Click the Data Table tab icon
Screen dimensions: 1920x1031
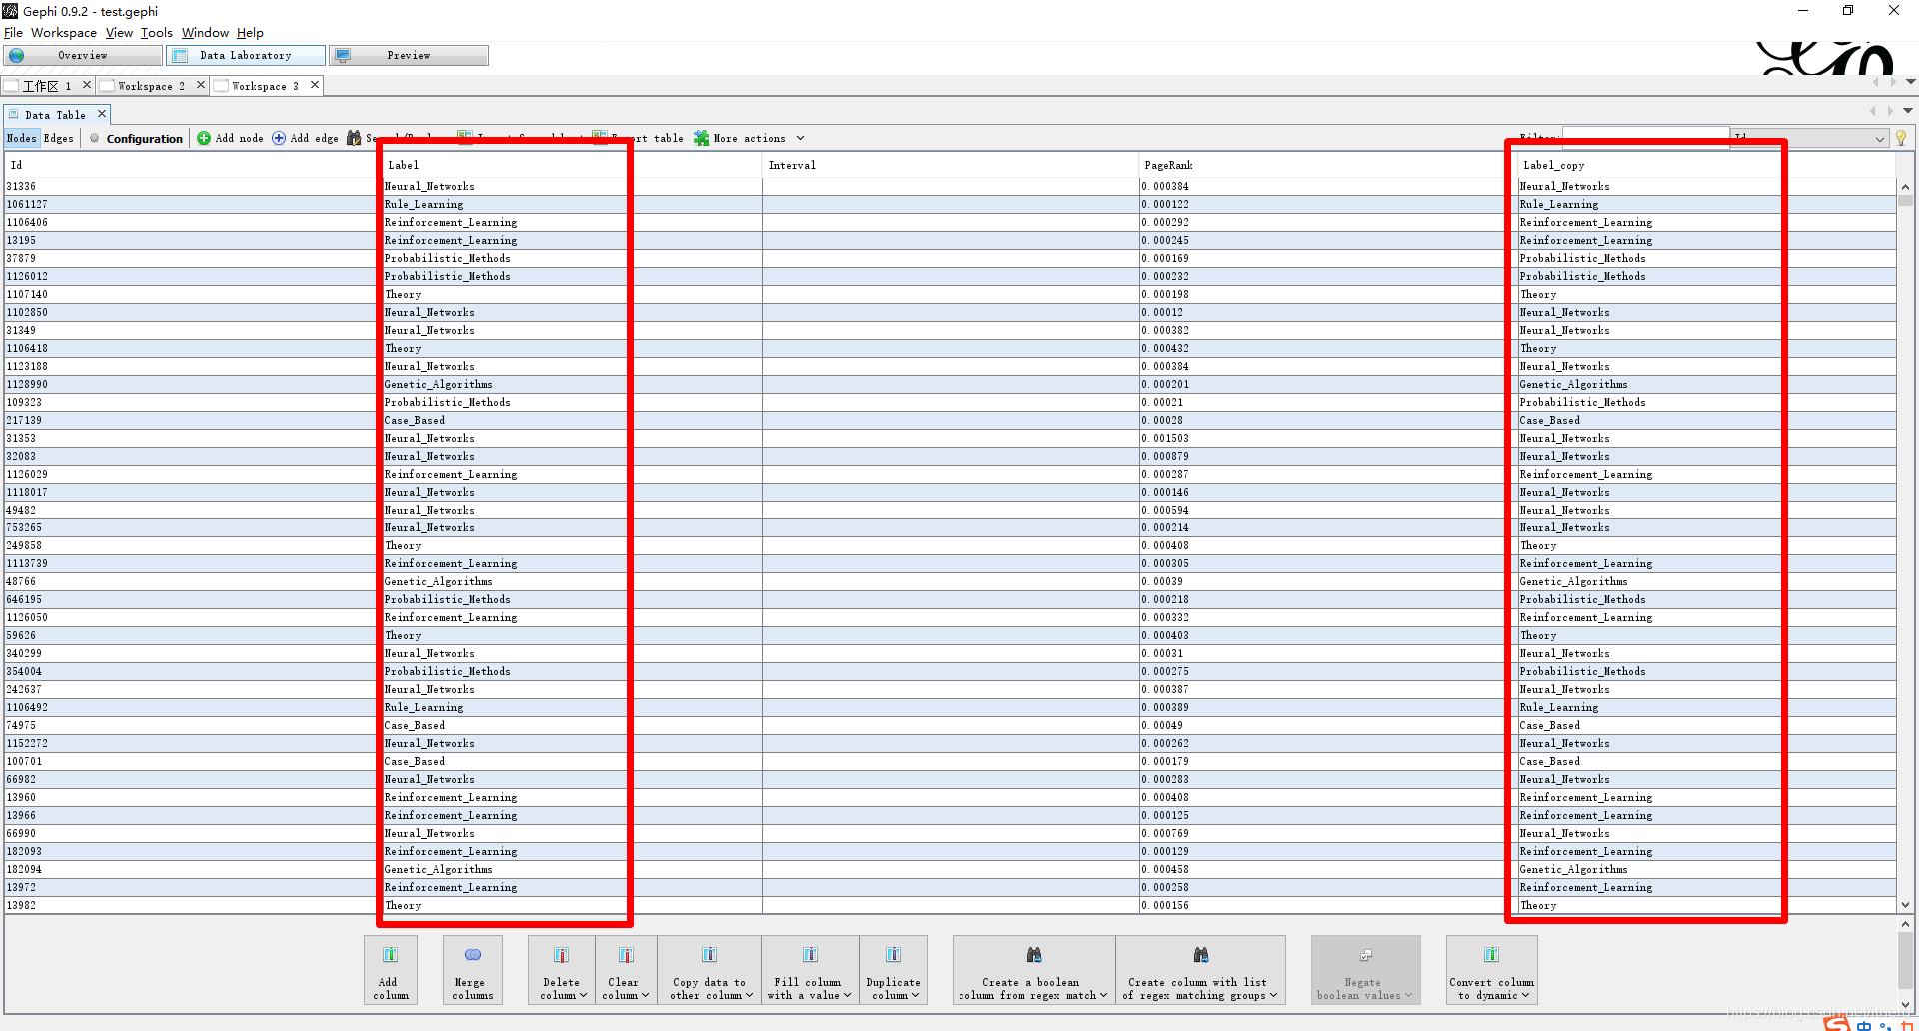(x=14, y=114)
